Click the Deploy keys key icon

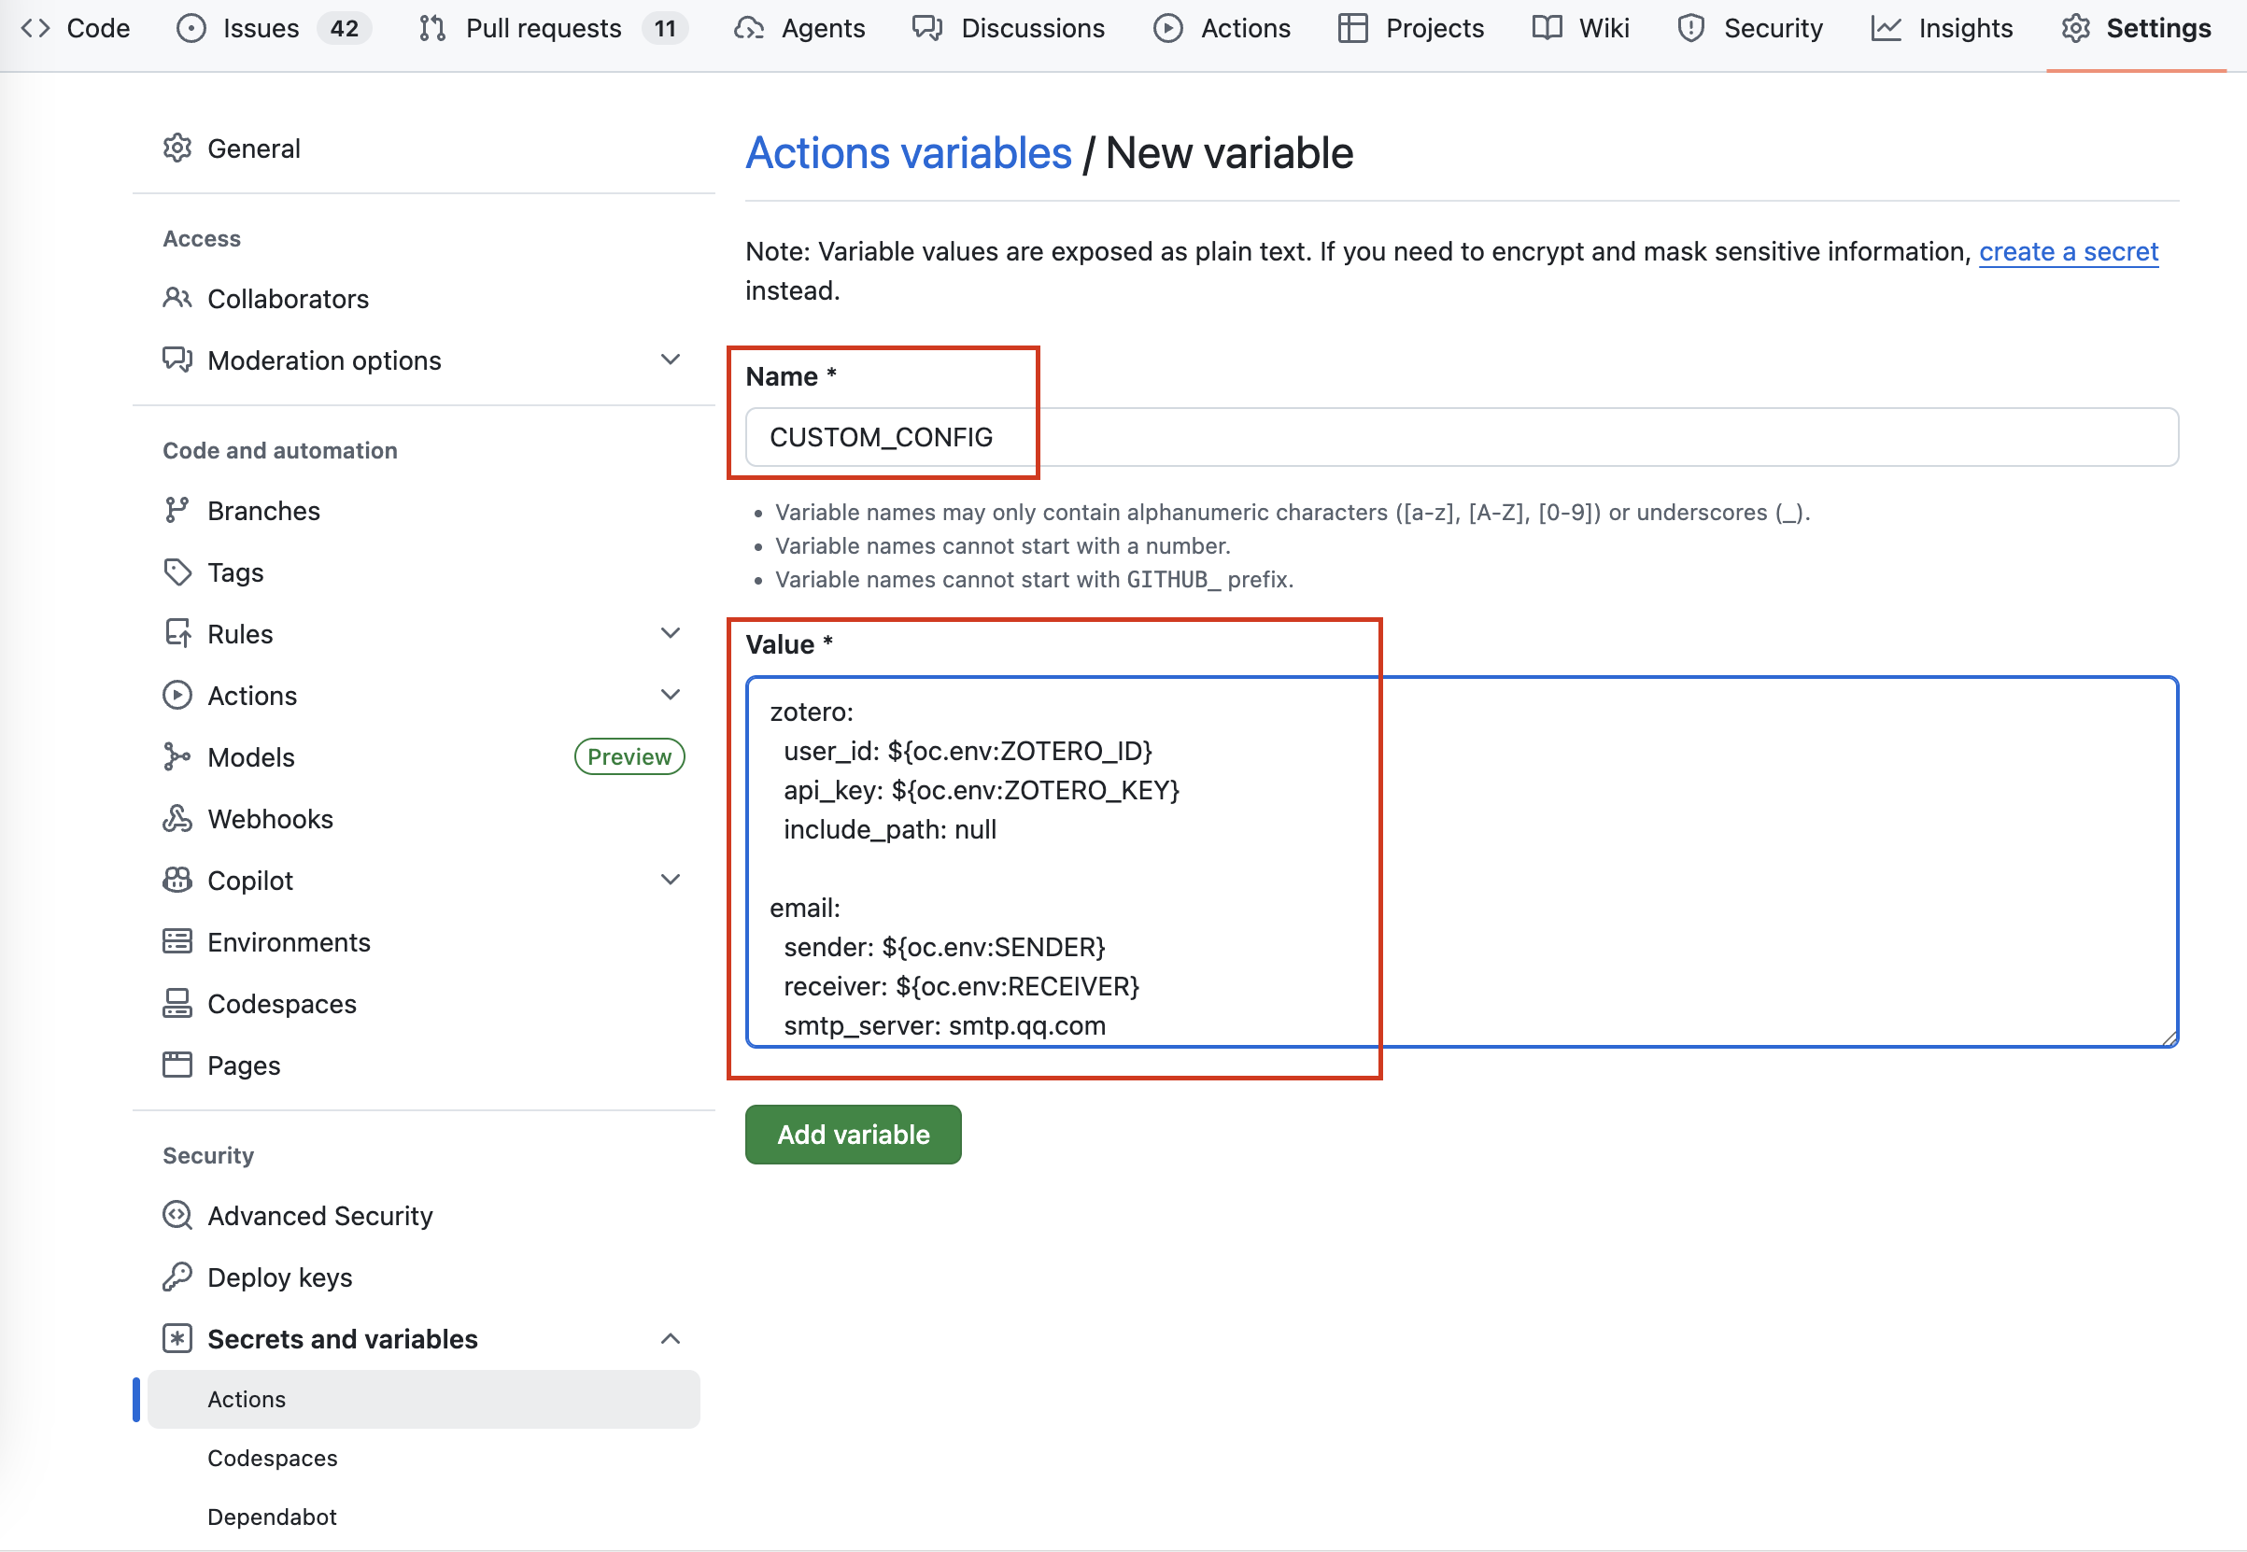[x=177, y=1276]
